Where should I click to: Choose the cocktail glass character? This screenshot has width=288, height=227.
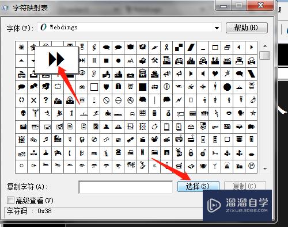tap(215, 166)
